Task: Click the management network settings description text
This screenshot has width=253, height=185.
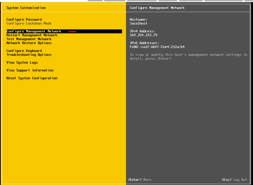Action: click(x=188, y=56)
